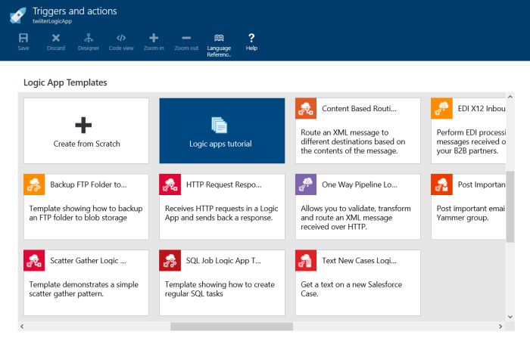Click the horizontal scrollbar thumb

pos(231,327)
